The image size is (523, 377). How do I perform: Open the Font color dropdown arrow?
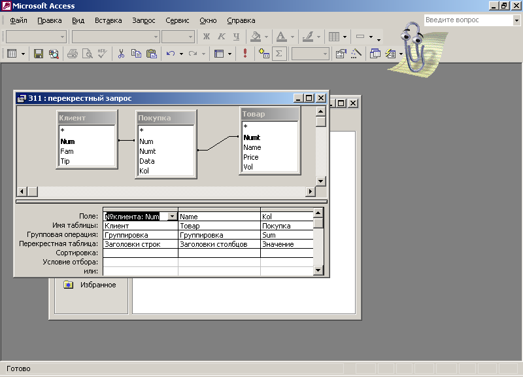[x=292, y=37]
